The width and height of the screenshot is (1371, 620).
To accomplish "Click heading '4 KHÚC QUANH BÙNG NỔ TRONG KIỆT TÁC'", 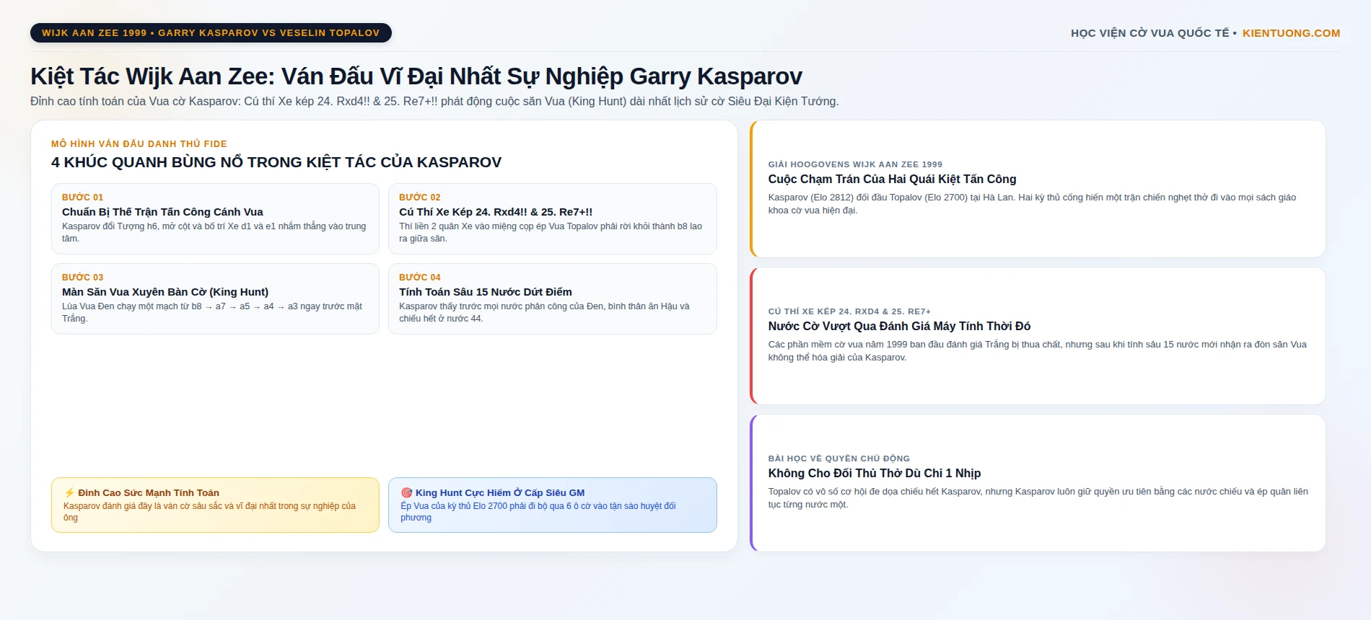I will pos(276,162).
